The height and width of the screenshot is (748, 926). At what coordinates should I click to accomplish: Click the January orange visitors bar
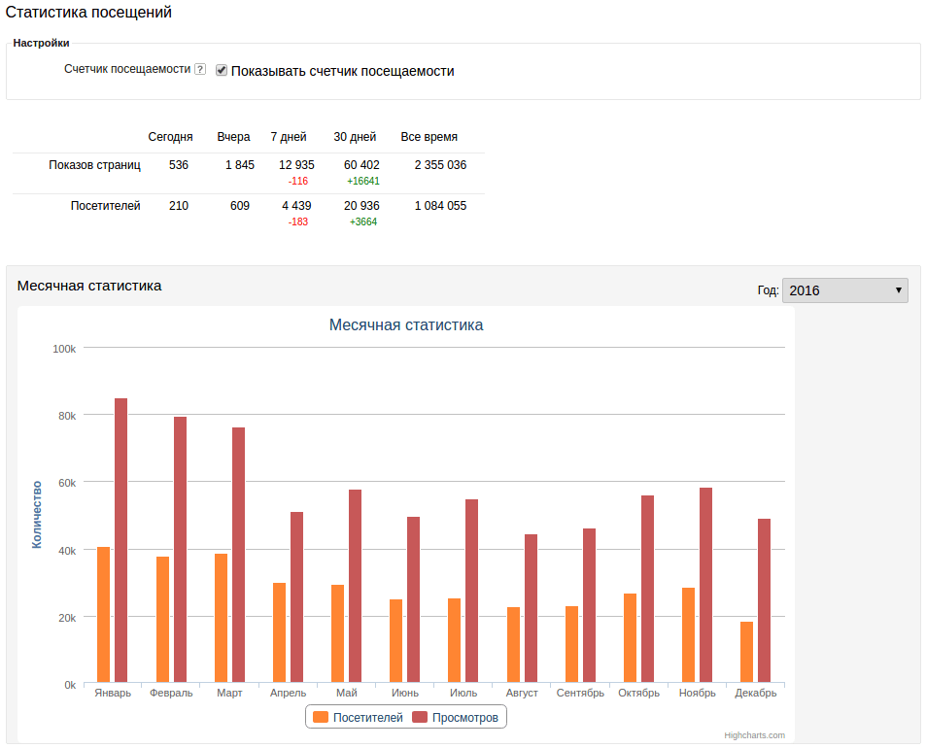[x=103, y=614]
